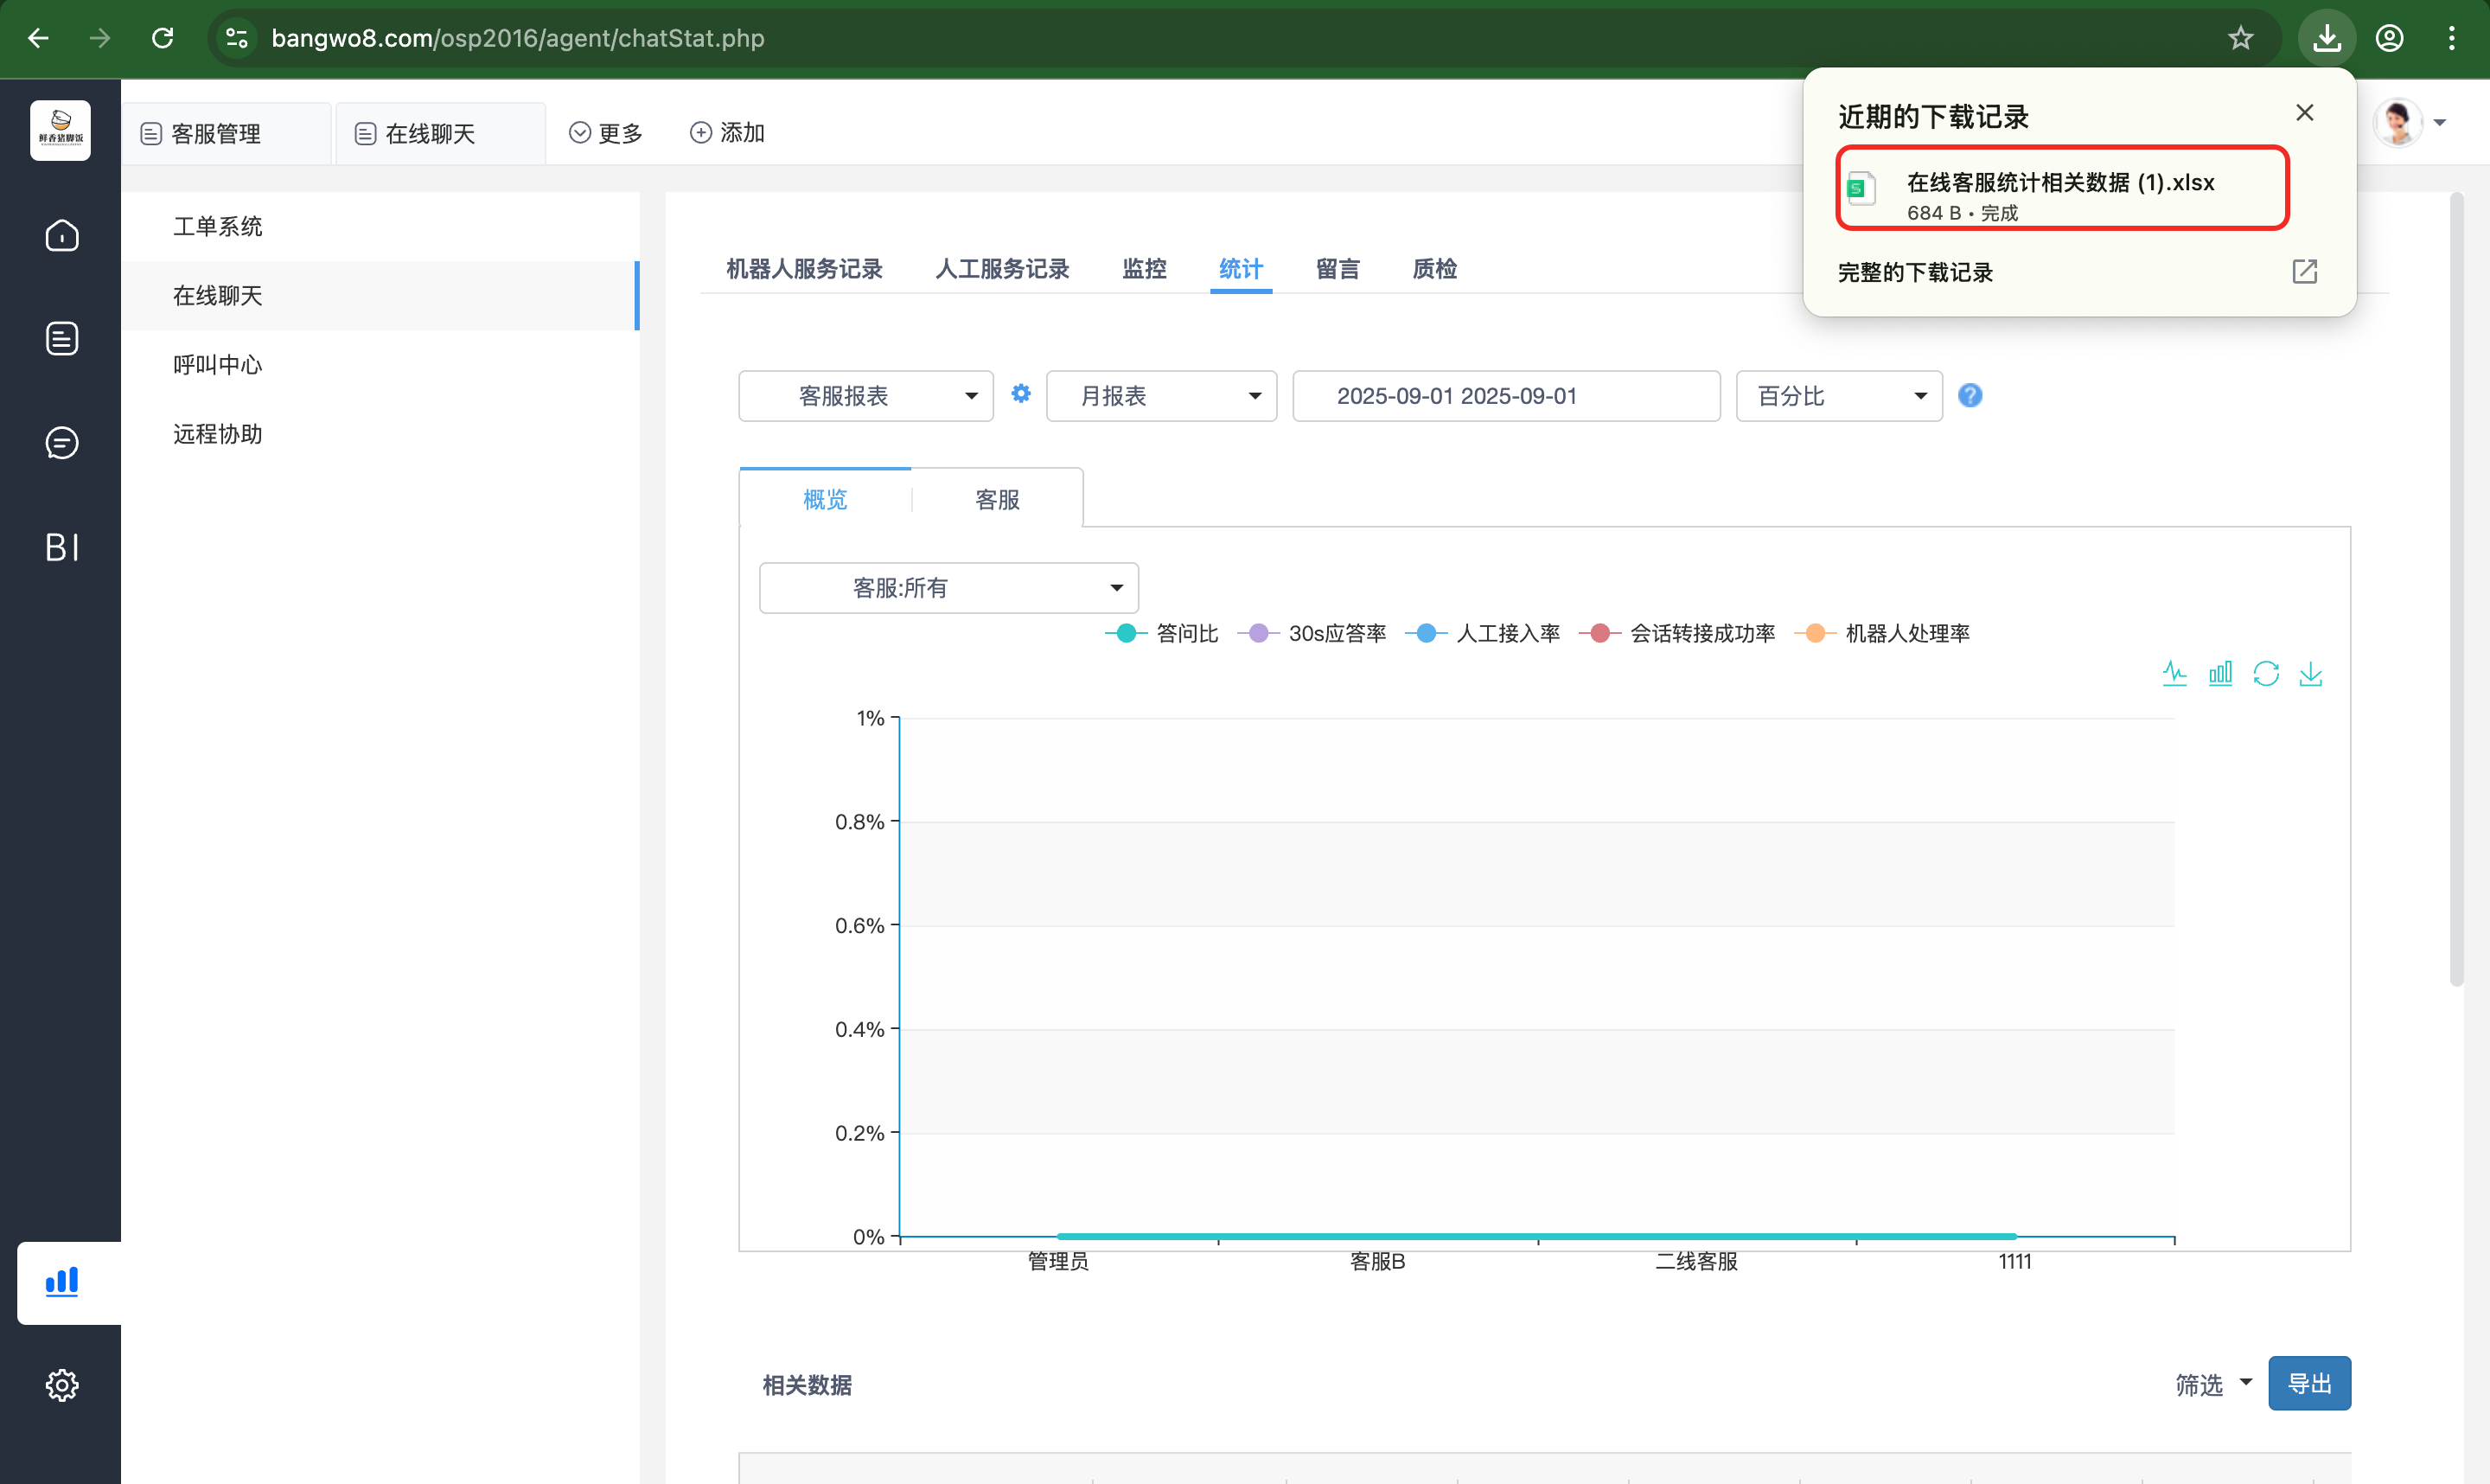Toggle 答问比 series in legend

point(1163,633)
